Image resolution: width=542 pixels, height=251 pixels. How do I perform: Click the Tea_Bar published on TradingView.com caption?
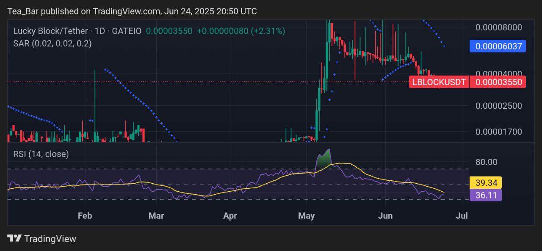point(132,11)
